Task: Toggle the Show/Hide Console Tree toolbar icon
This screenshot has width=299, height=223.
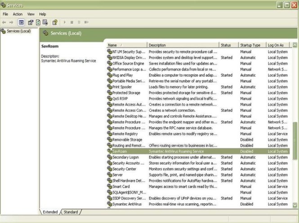Action: pos(21,22)
